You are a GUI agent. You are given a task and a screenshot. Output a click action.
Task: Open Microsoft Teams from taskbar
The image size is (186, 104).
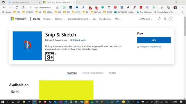[x=50, y=102]
